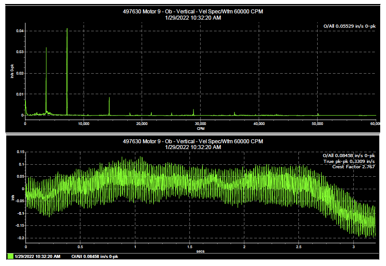The height and width of the screenshot is (266, 386).
Task: Select spectrum O/All 0.05529 in/s readout
Action: click(349, 26)
